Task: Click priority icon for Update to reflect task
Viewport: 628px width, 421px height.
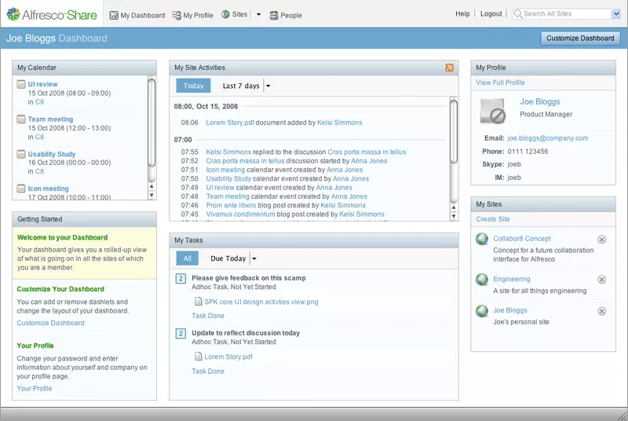Action: 181,333
